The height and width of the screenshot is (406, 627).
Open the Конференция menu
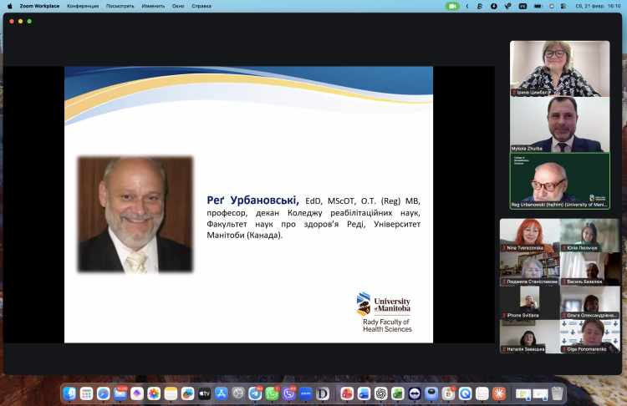pyautogui.click(x=83, y=6)
